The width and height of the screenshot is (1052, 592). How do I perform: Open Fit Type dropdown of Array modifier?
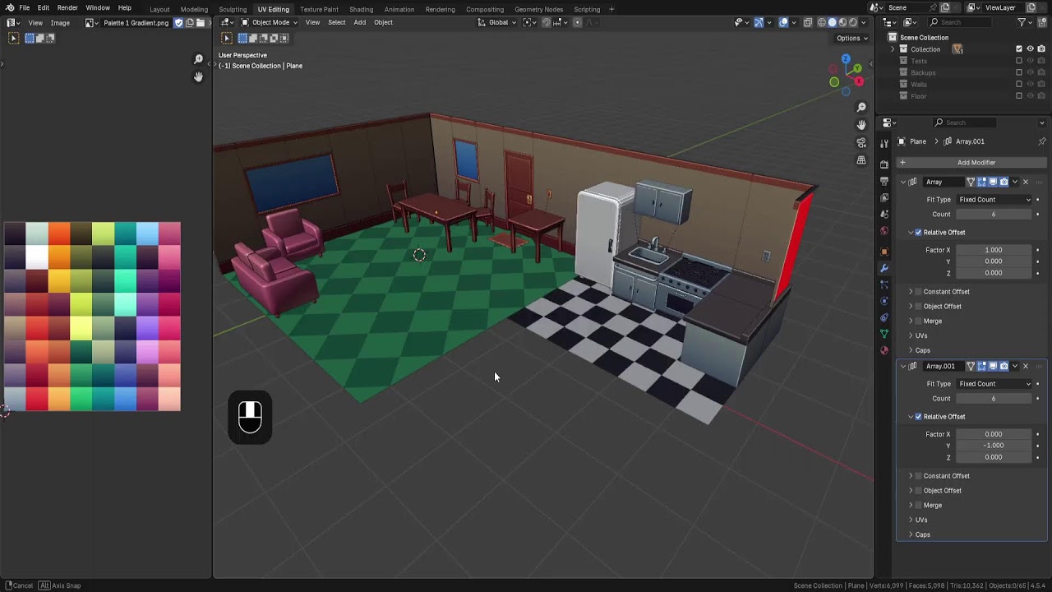(x=994, y=200)
